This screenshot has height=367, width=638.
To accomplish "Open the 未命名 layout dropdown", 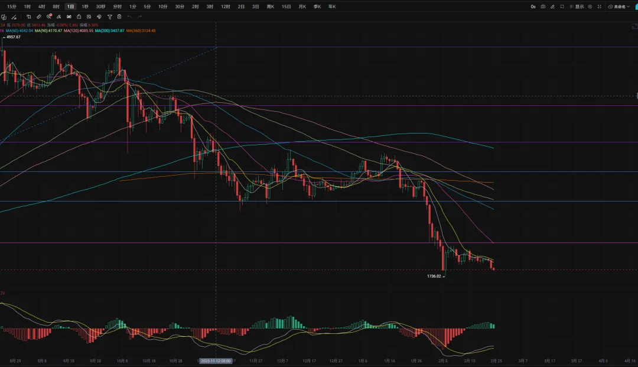I will point(620,7).
